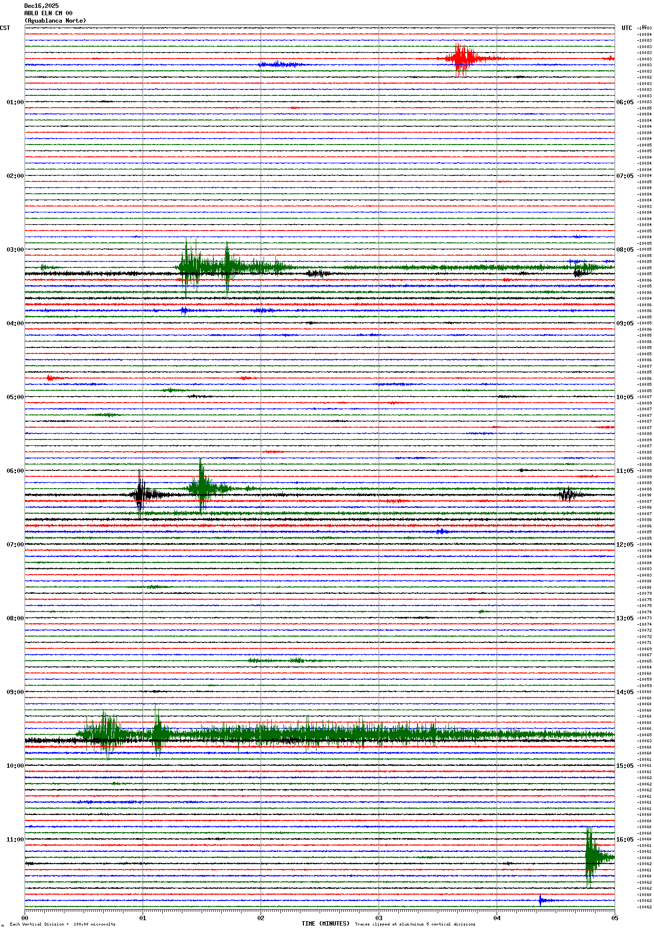Screen dimensions: 654x931
Task: Select the 06:00 CST time label
Action: (x=15, y=471)
